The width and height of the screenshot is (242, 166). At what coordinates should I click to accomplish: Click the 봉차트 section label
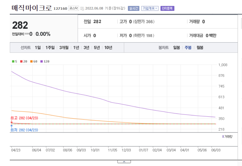coord(164,48)
